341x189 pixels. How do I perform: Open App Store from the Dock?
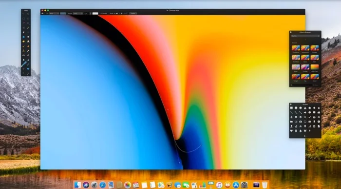pos(236,185)
